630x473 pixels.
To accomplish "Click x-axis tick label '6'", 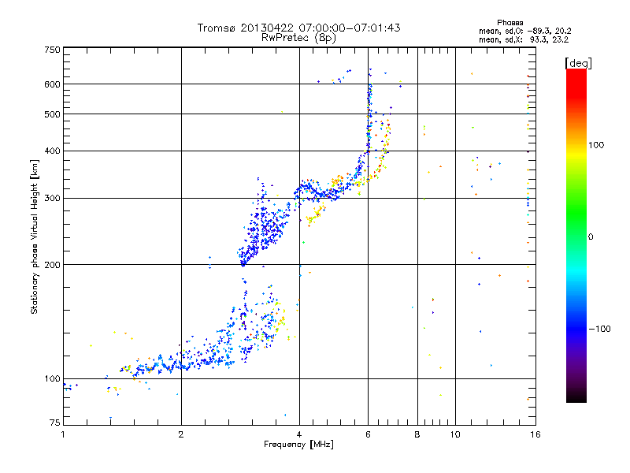I will tap(368, 434).
